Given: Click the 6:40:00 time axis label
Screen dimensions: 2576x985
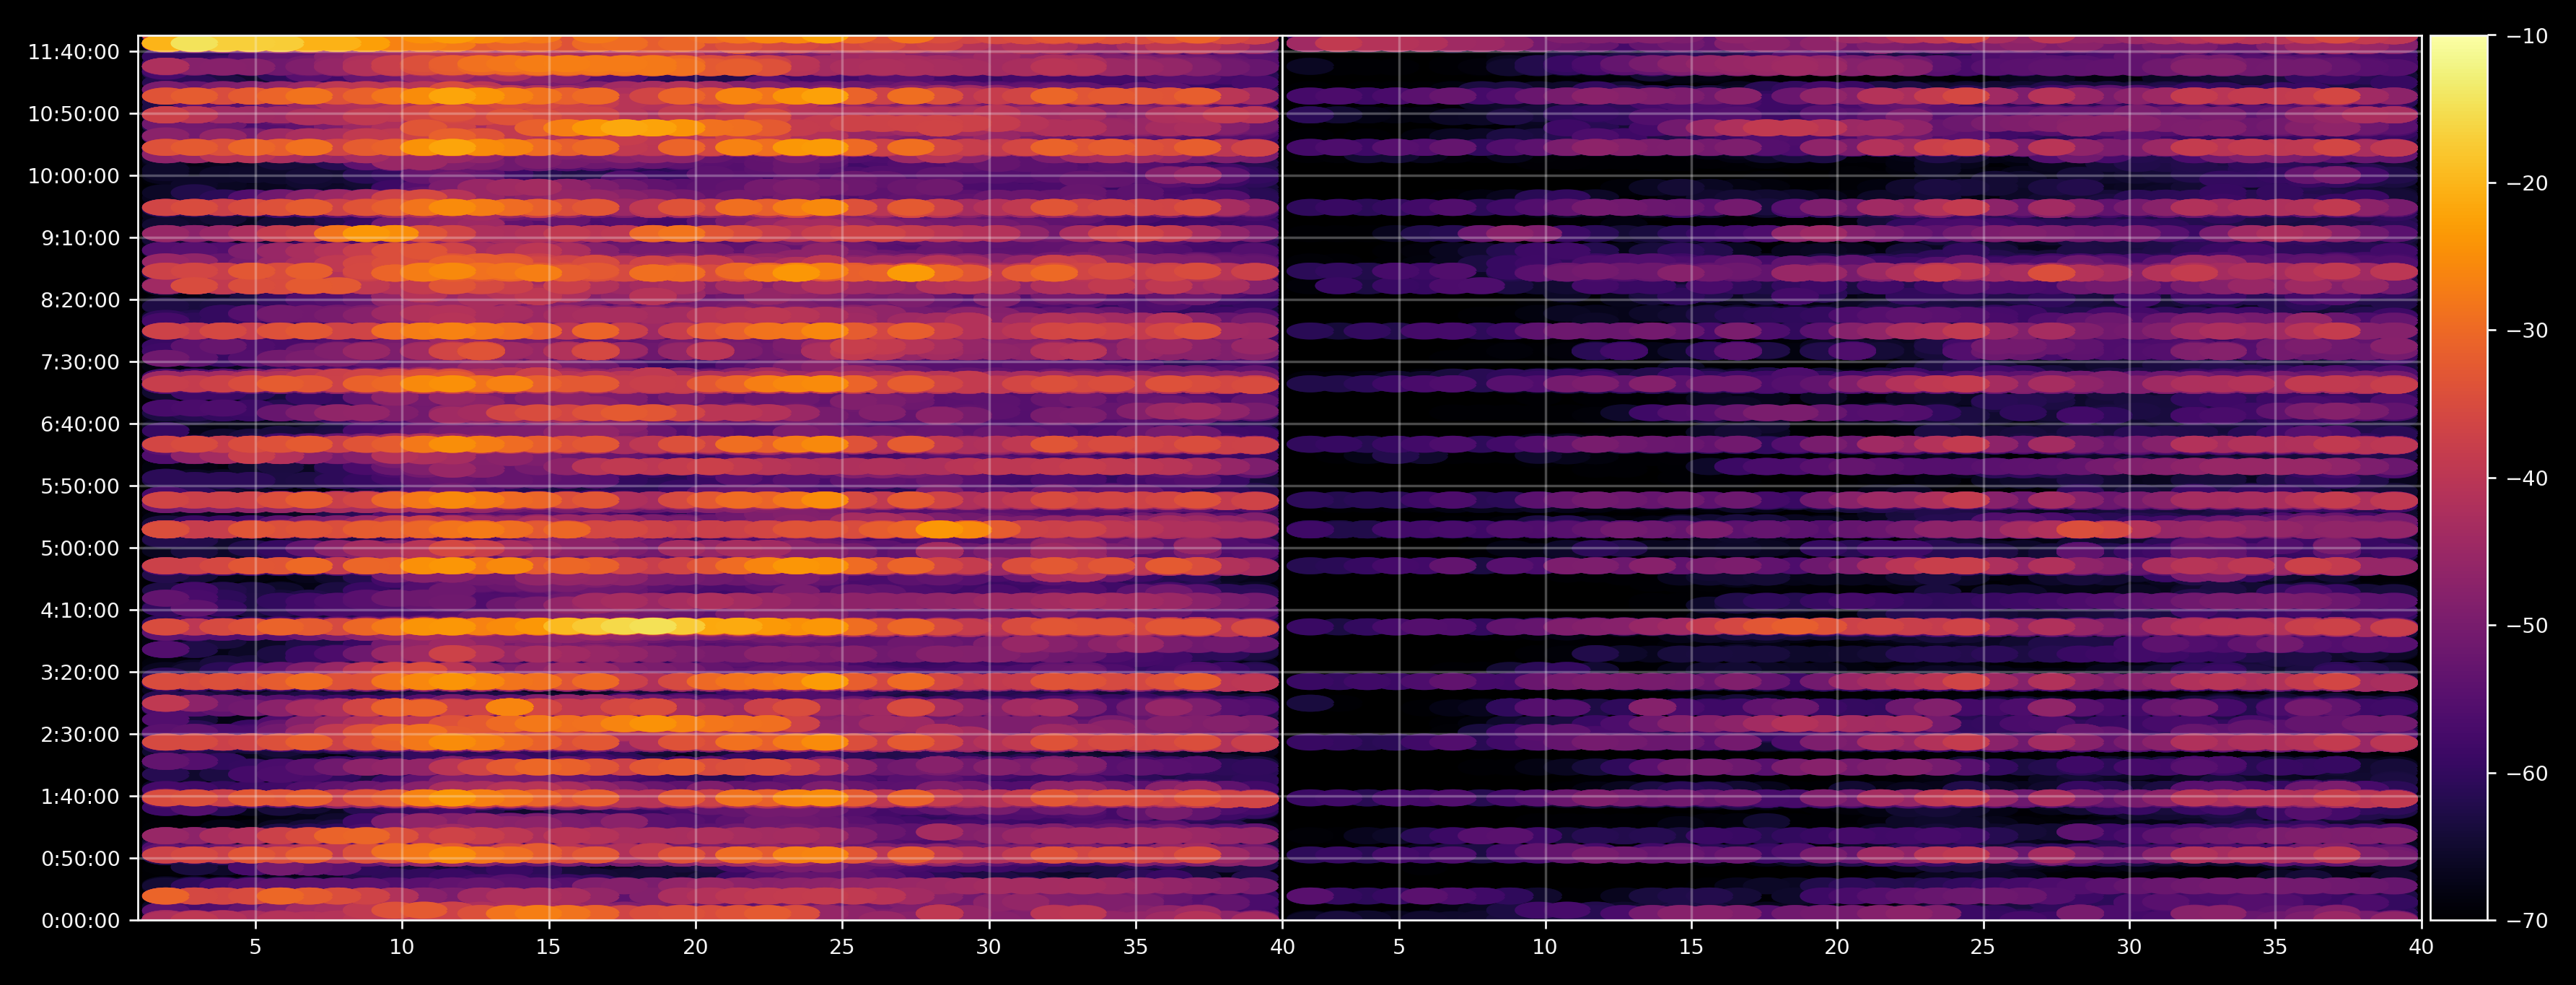Looking at the screenshot, I should click(x=80, y=424).
